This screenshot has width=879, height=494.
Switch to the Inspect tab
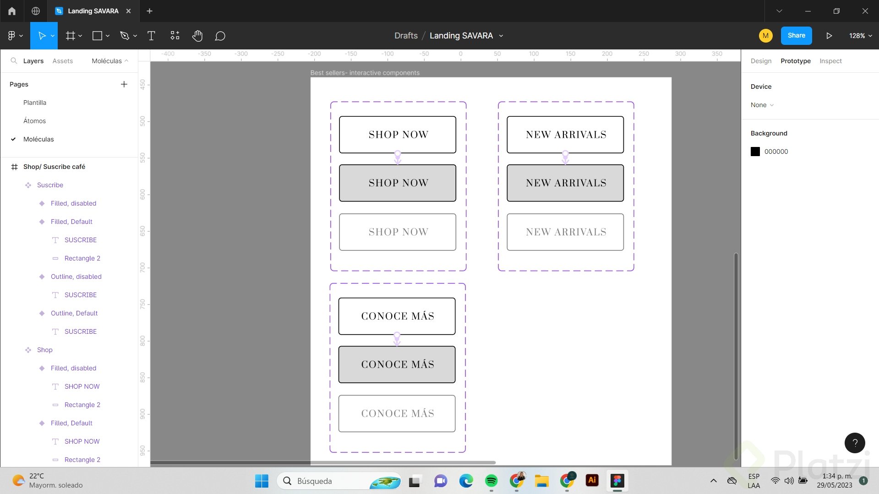pyautogui.click(x=830, y=60)
